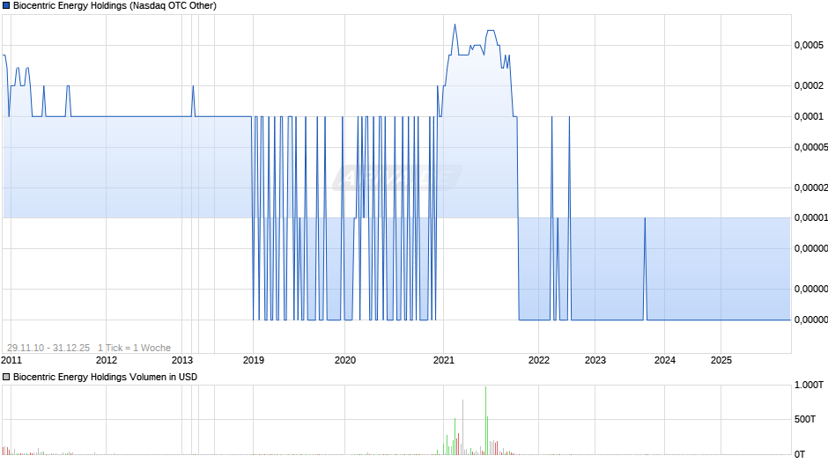Click the 0T volume axis label
The width and height of the screenshot is (828, 463).
click(x=800, y=454)
